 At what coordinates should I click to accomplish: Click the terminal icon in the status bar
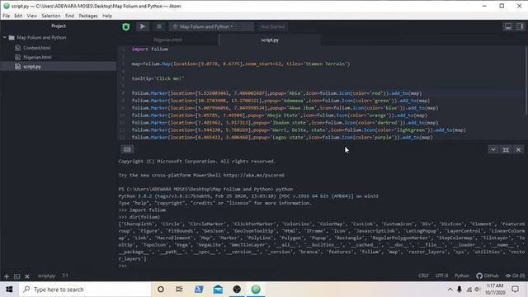coord(16,276)
